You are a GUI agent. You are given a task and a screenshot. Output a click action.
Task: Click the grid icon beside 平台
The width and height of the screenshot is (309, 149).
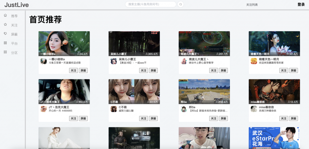(x=5, y=43)
